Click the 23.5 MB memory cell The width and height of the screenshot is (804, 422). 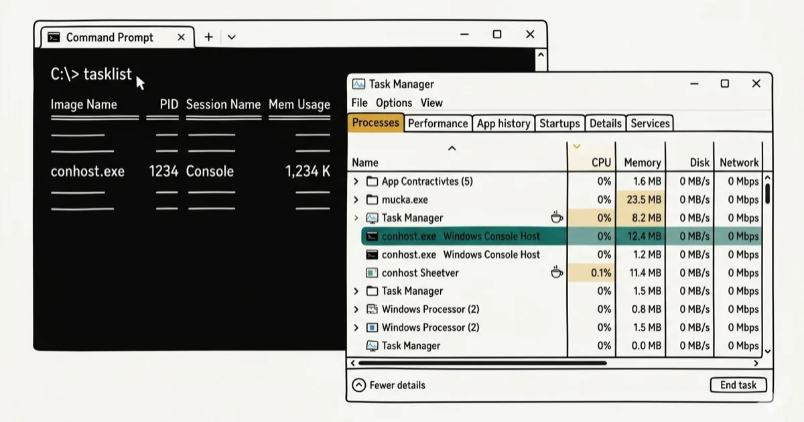pos(641,200)
